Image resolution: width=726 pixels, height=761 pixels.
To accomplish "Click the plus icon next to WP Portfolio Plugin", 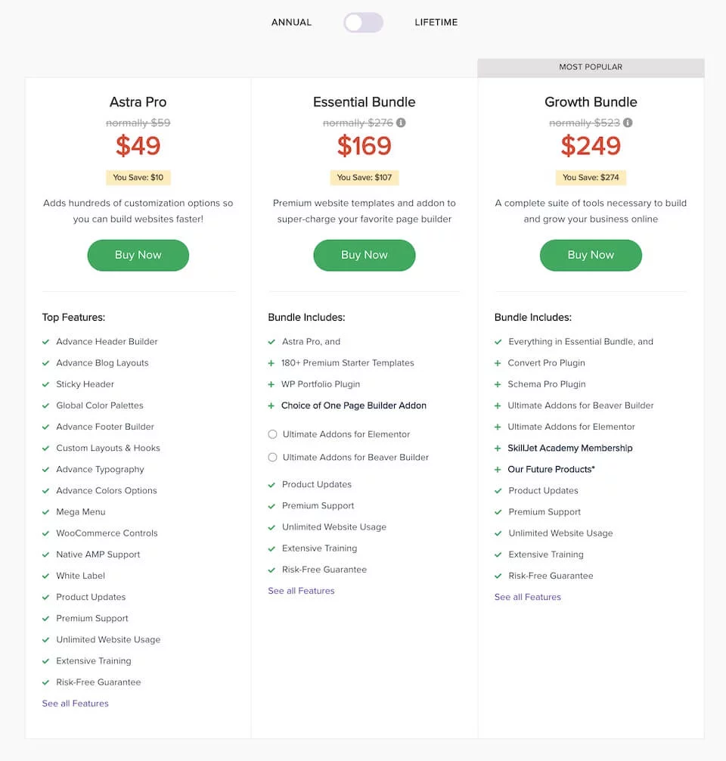I will (271, 384).
